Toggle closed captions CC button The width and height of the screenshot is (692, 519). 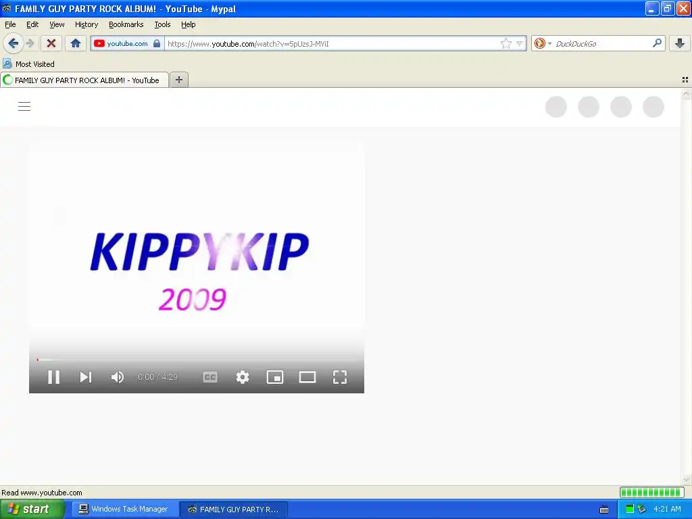[x=210, y=377]
